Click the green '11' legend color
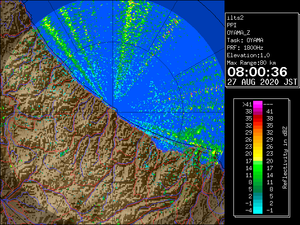The height and width of the screenshot is (225, 300). (258, 175)
